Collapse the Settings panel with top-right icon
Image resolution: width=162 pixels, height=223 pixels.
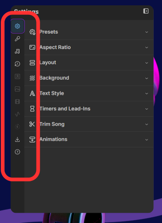(x=146, y=11)
